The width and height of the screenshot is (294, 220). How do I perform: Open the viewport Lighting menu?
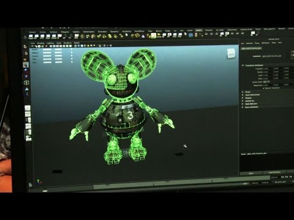coord(50,43)
